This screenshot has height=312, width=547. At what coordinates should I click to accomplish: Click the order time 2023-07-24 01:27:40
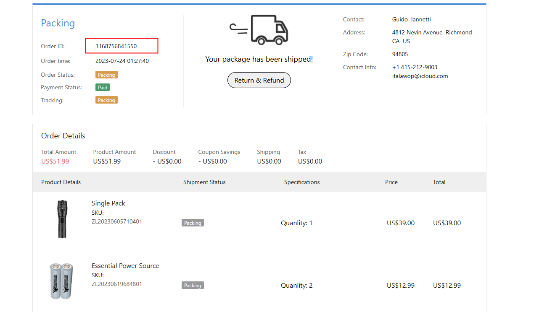point(122,61)
